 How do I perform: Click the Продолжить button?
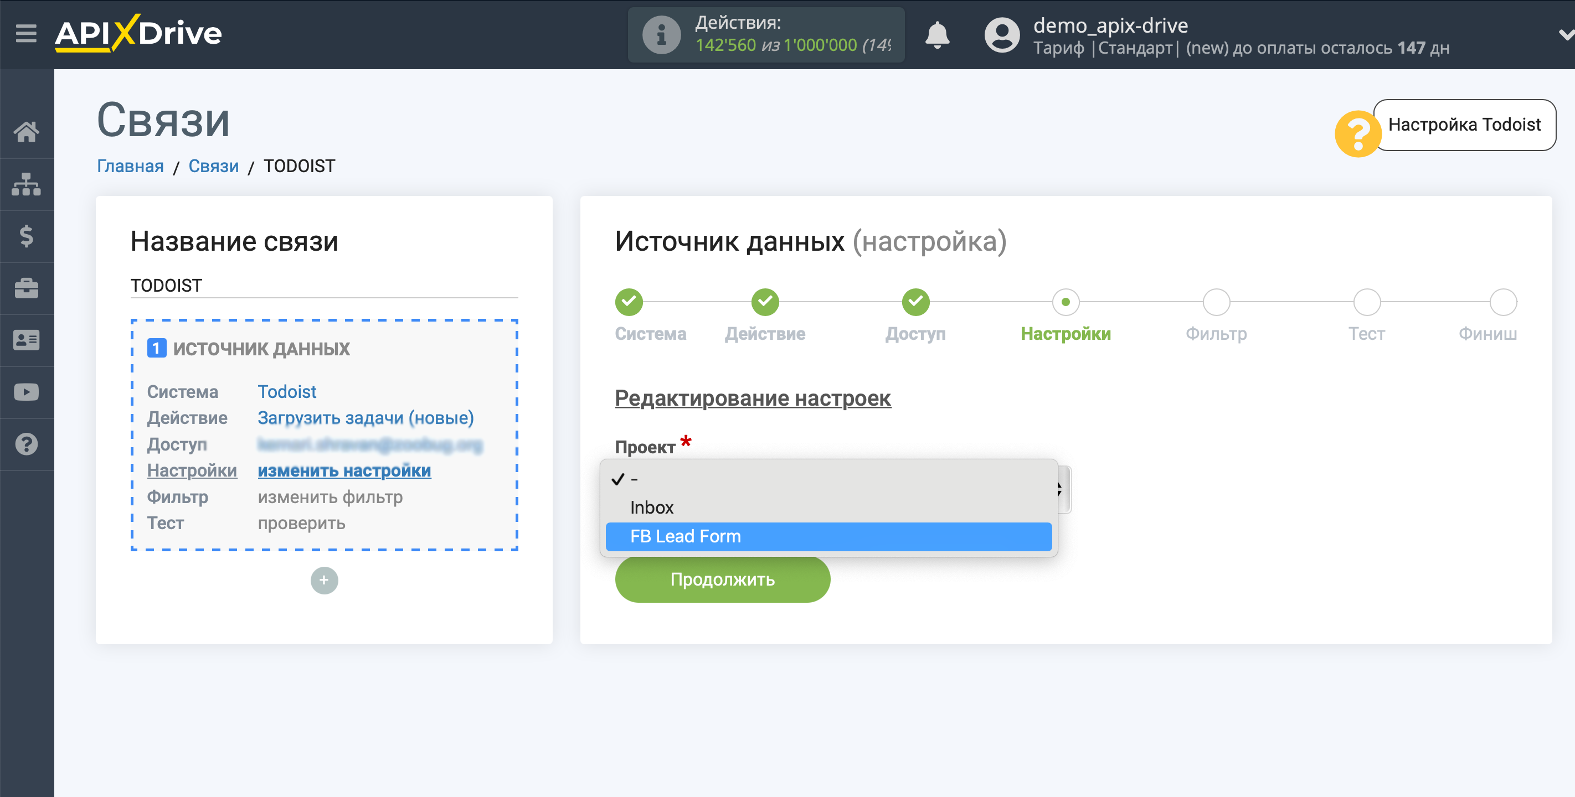coord(722,579)
